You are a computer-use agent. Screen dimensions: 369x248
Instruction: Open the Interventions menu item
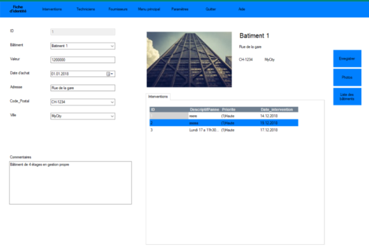coord(52,9)
